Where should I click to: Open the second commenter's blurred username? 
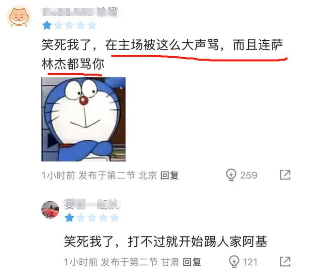tap(92, 204)
